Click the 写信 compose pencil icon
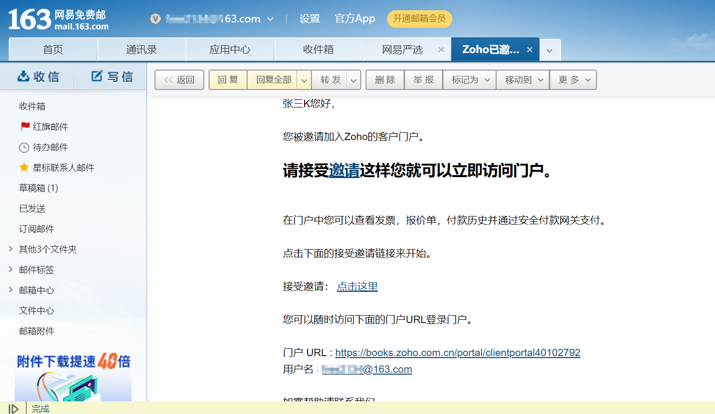 [x=97, y=76]
